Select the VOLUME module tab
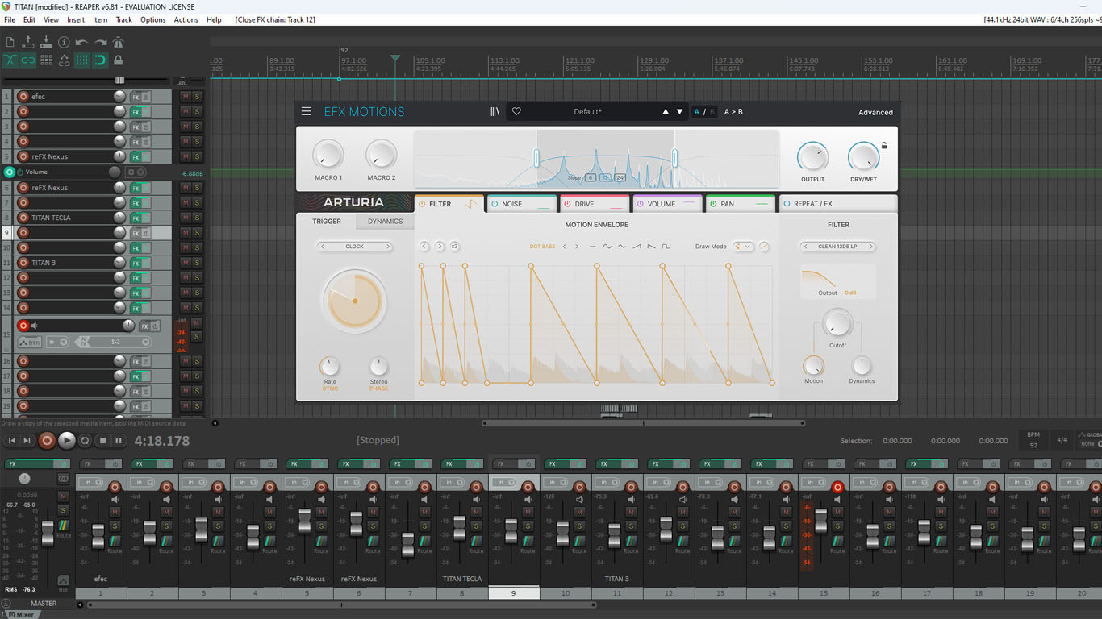 (667, 204)
